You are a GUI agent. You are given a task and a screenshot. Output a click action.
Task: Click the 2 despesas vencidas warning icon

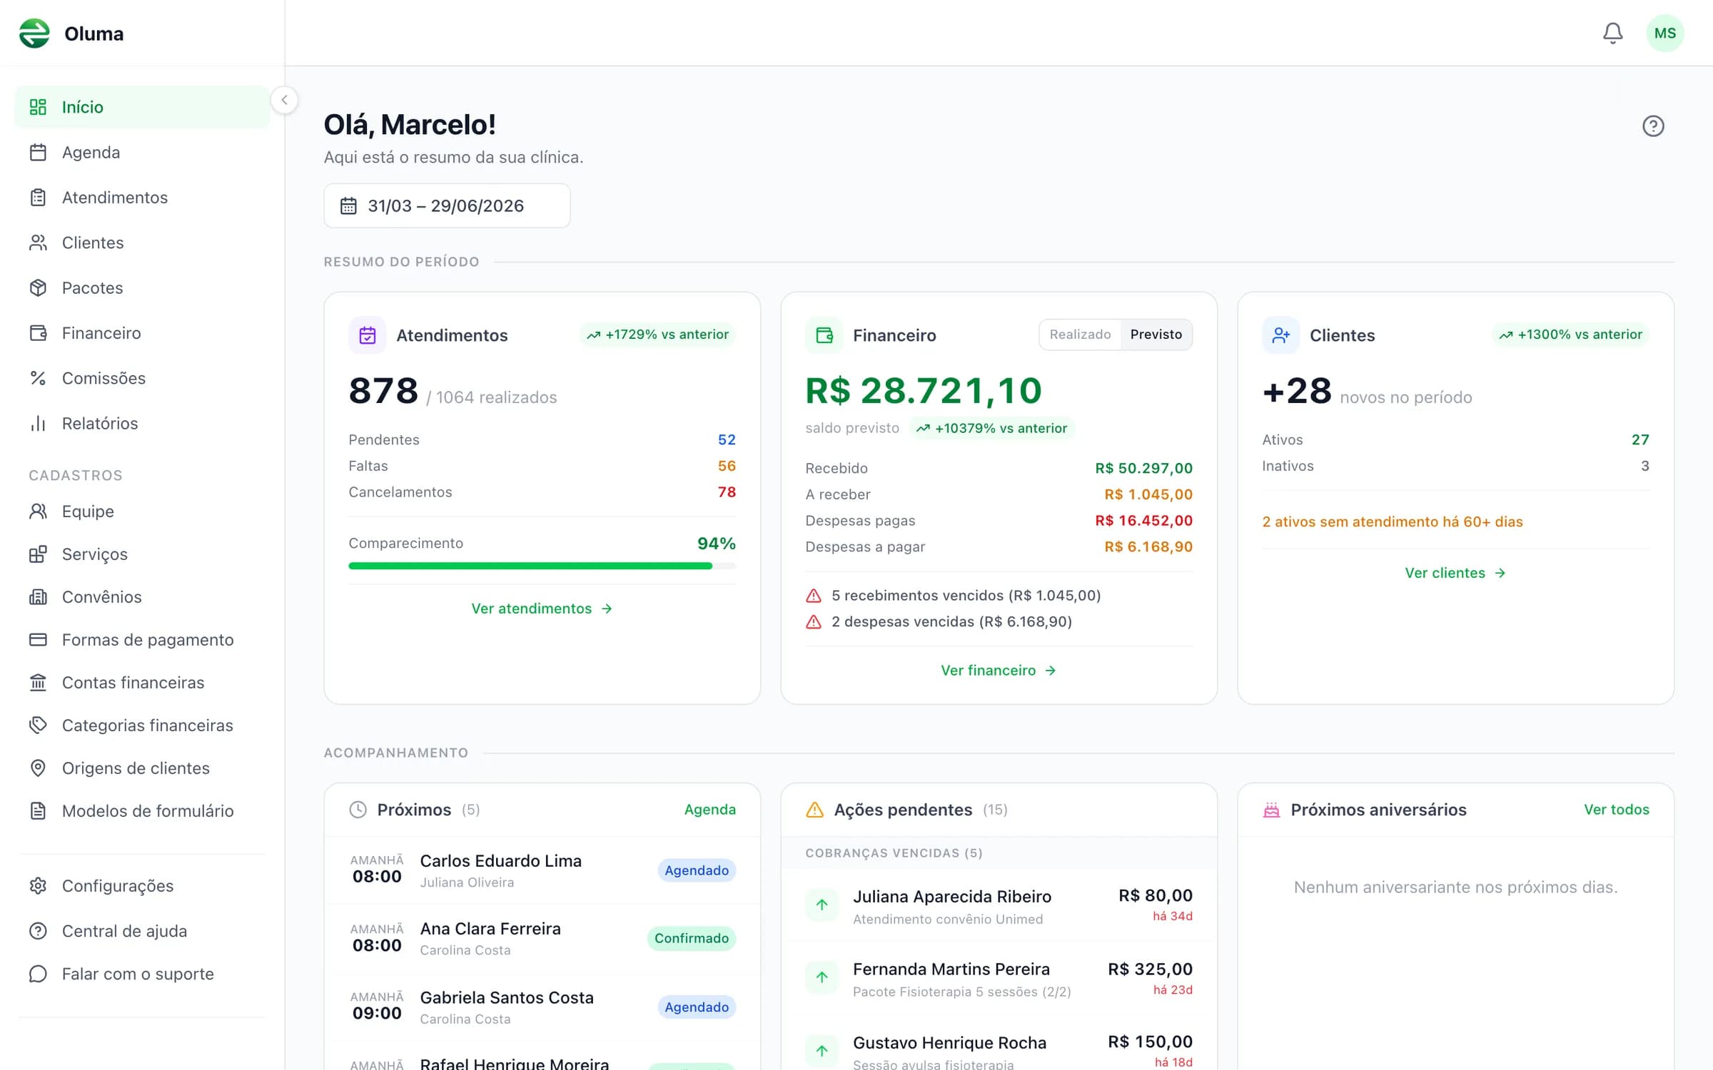pos(814,622)
